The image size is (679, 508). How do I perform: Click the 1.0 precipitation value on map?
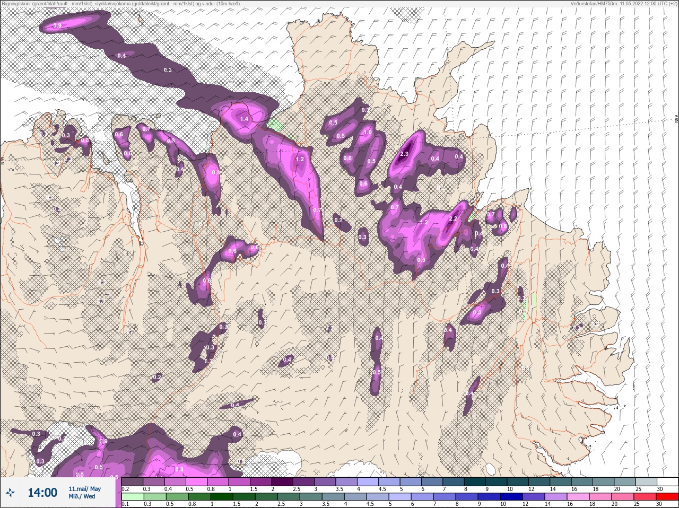click(368, 133)
